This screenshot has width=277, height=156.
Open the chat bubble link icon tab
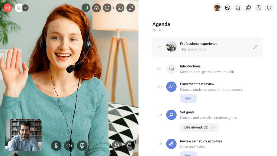(227, 8)
